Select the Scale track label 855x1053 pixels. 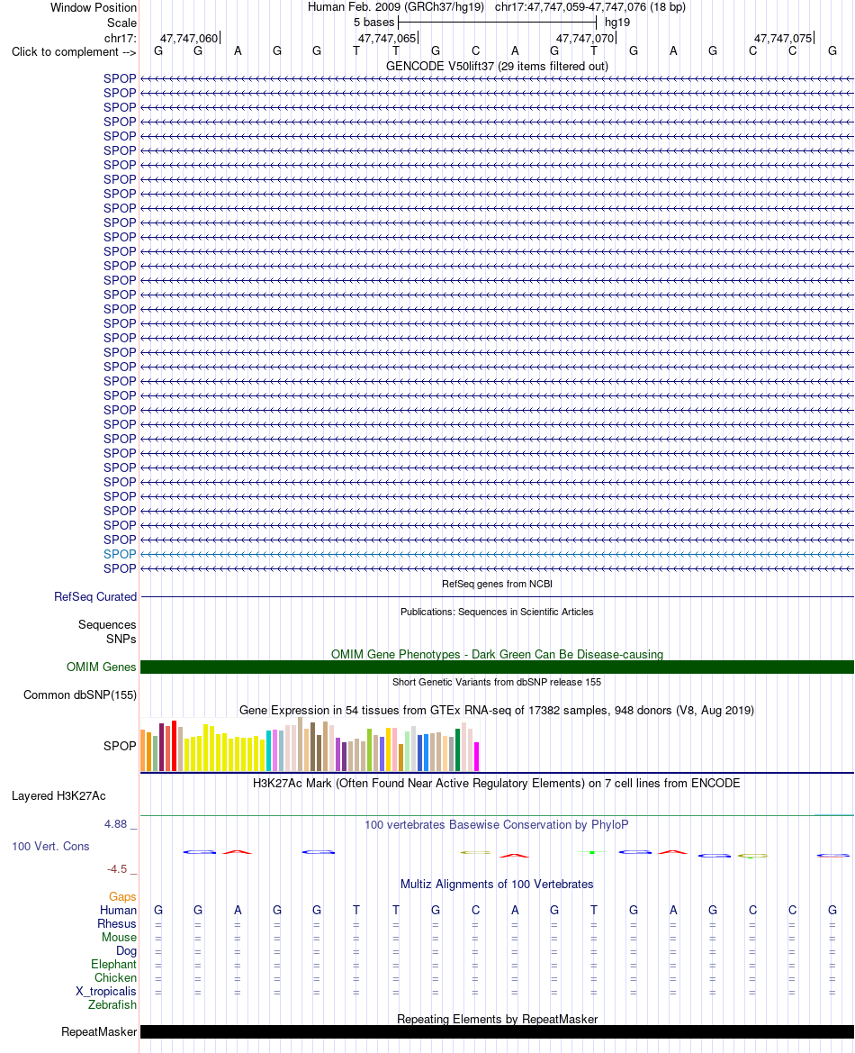[x=121, y=23]
